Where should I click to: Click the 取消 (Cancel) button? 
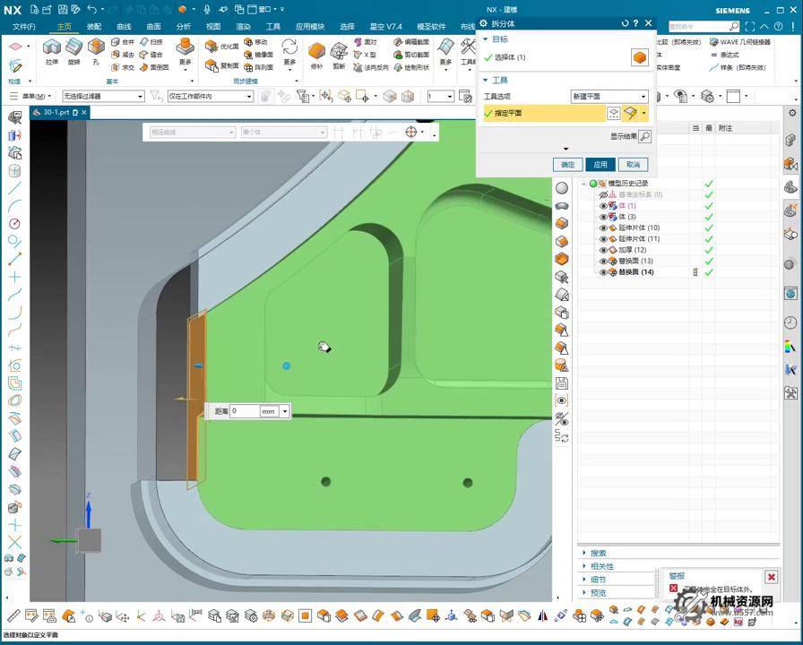633,165
